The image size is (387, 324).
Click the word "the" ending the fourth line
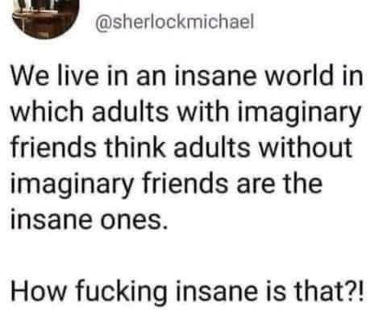pyautogui.click(x=303, y=183)
